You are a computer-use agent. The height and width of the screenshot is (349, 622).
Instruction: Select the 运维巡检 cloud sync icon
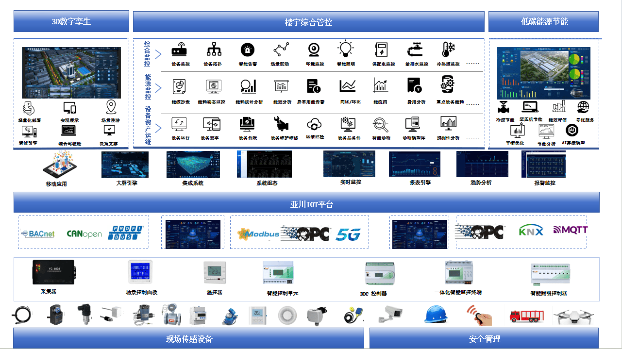[x=315, y=124]
